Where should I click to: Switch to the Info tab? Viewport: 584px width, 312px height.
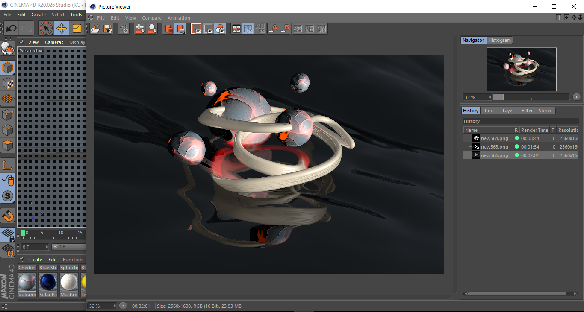pos(489,111)
